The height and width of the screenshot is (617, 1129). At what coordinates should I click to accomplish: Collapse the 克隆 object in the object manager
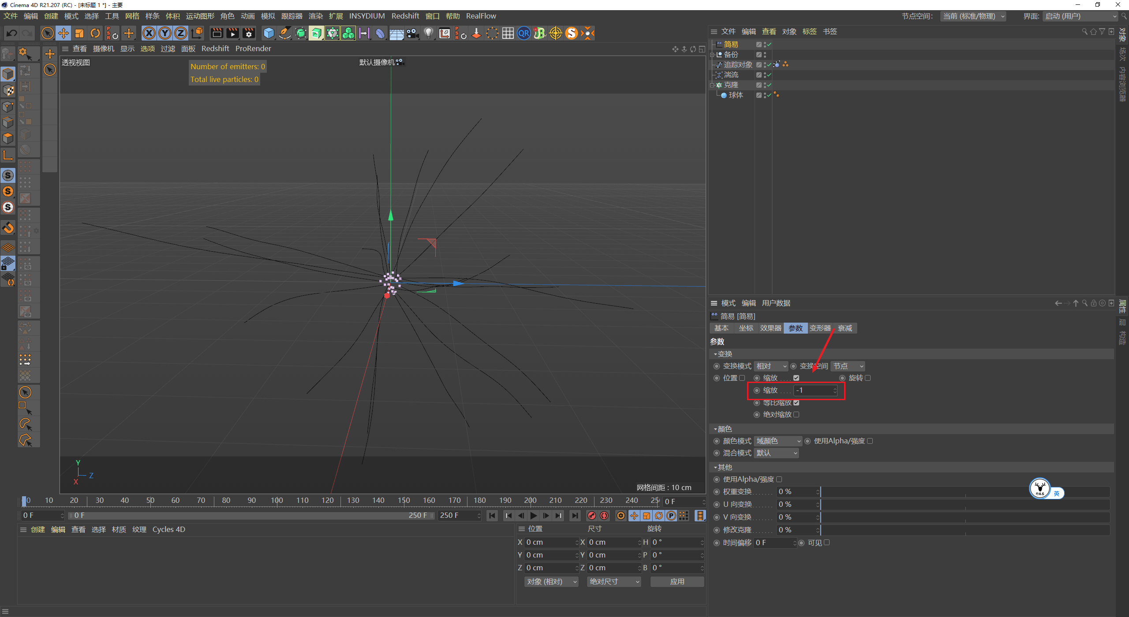(x=711, y=85)
